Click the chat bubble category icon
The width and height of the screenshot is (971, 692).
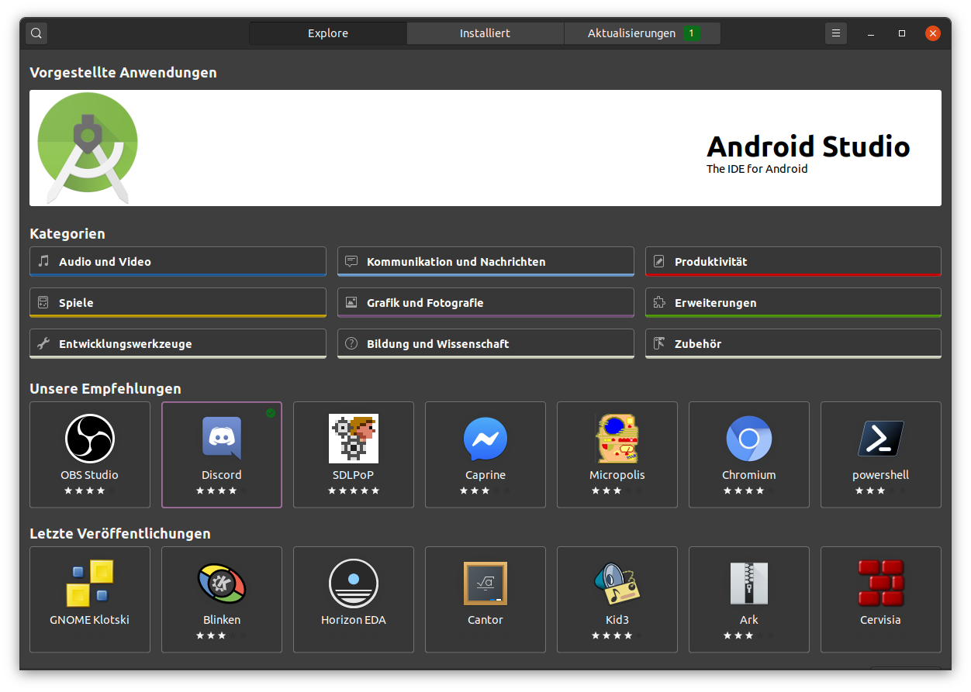(x=351, y=261)
